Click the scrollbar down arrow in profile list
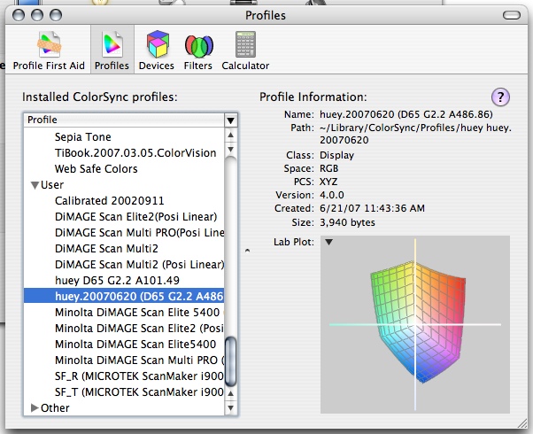533x434 pixels. pos(231,407)
